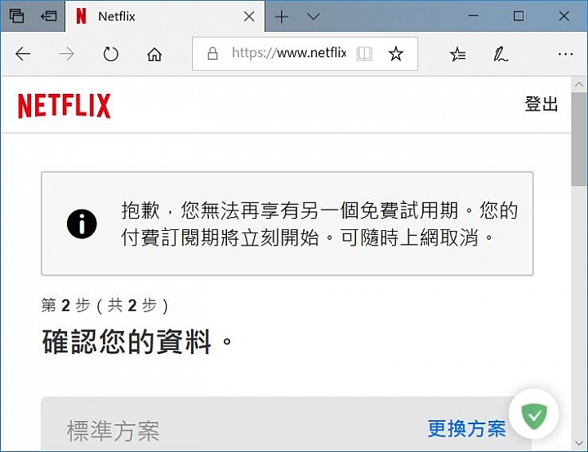
Task: Go to the home page
Action: [154, 55]
